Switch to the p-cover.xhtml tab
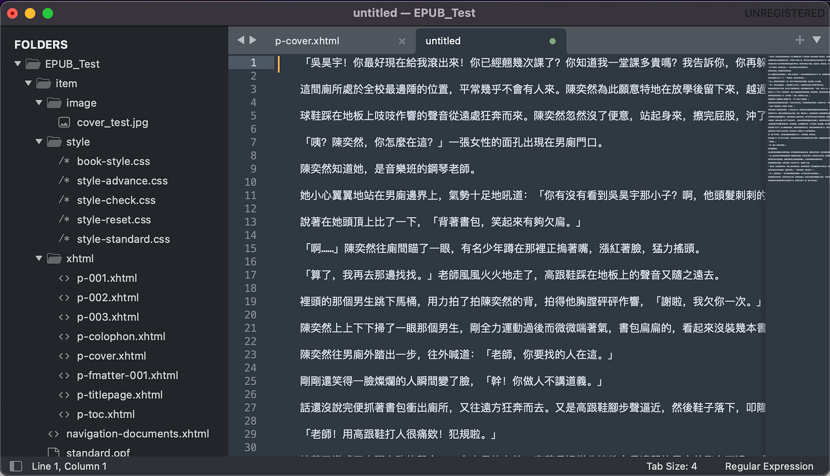The height and width of the screenshot is (476, 830). 307,41
